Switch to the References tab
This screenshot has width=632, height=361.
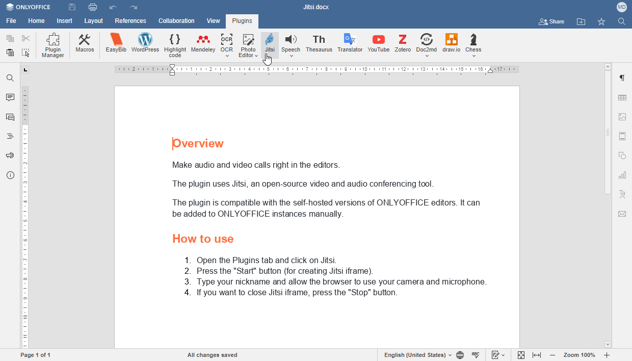[x=130, y=21]
